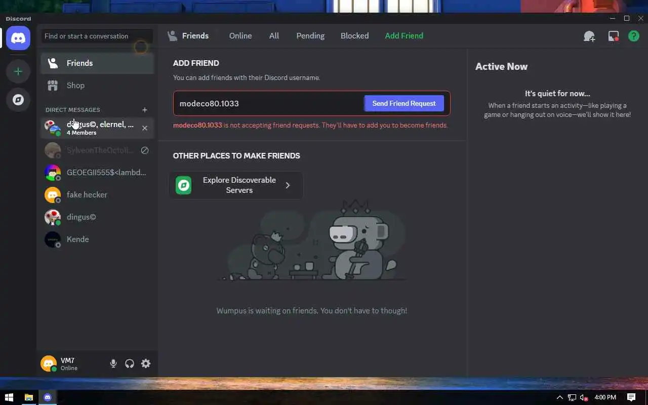Select the Add Friend tab

[x=404, y=36]
